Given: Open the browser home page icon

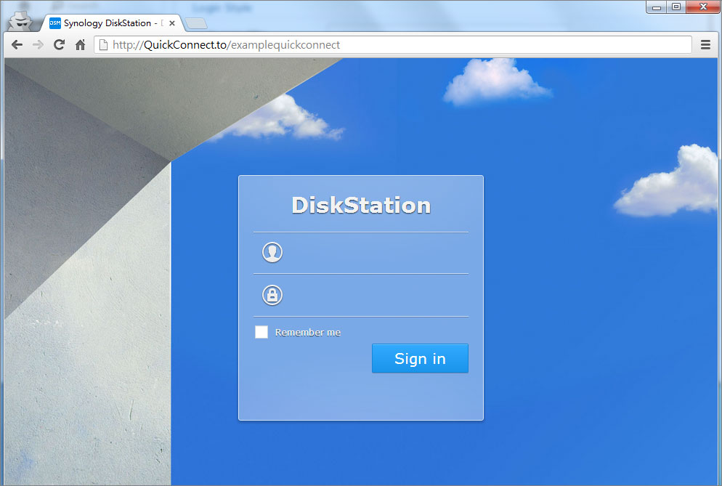Looking at the screenshot, I should coord(80,45).
